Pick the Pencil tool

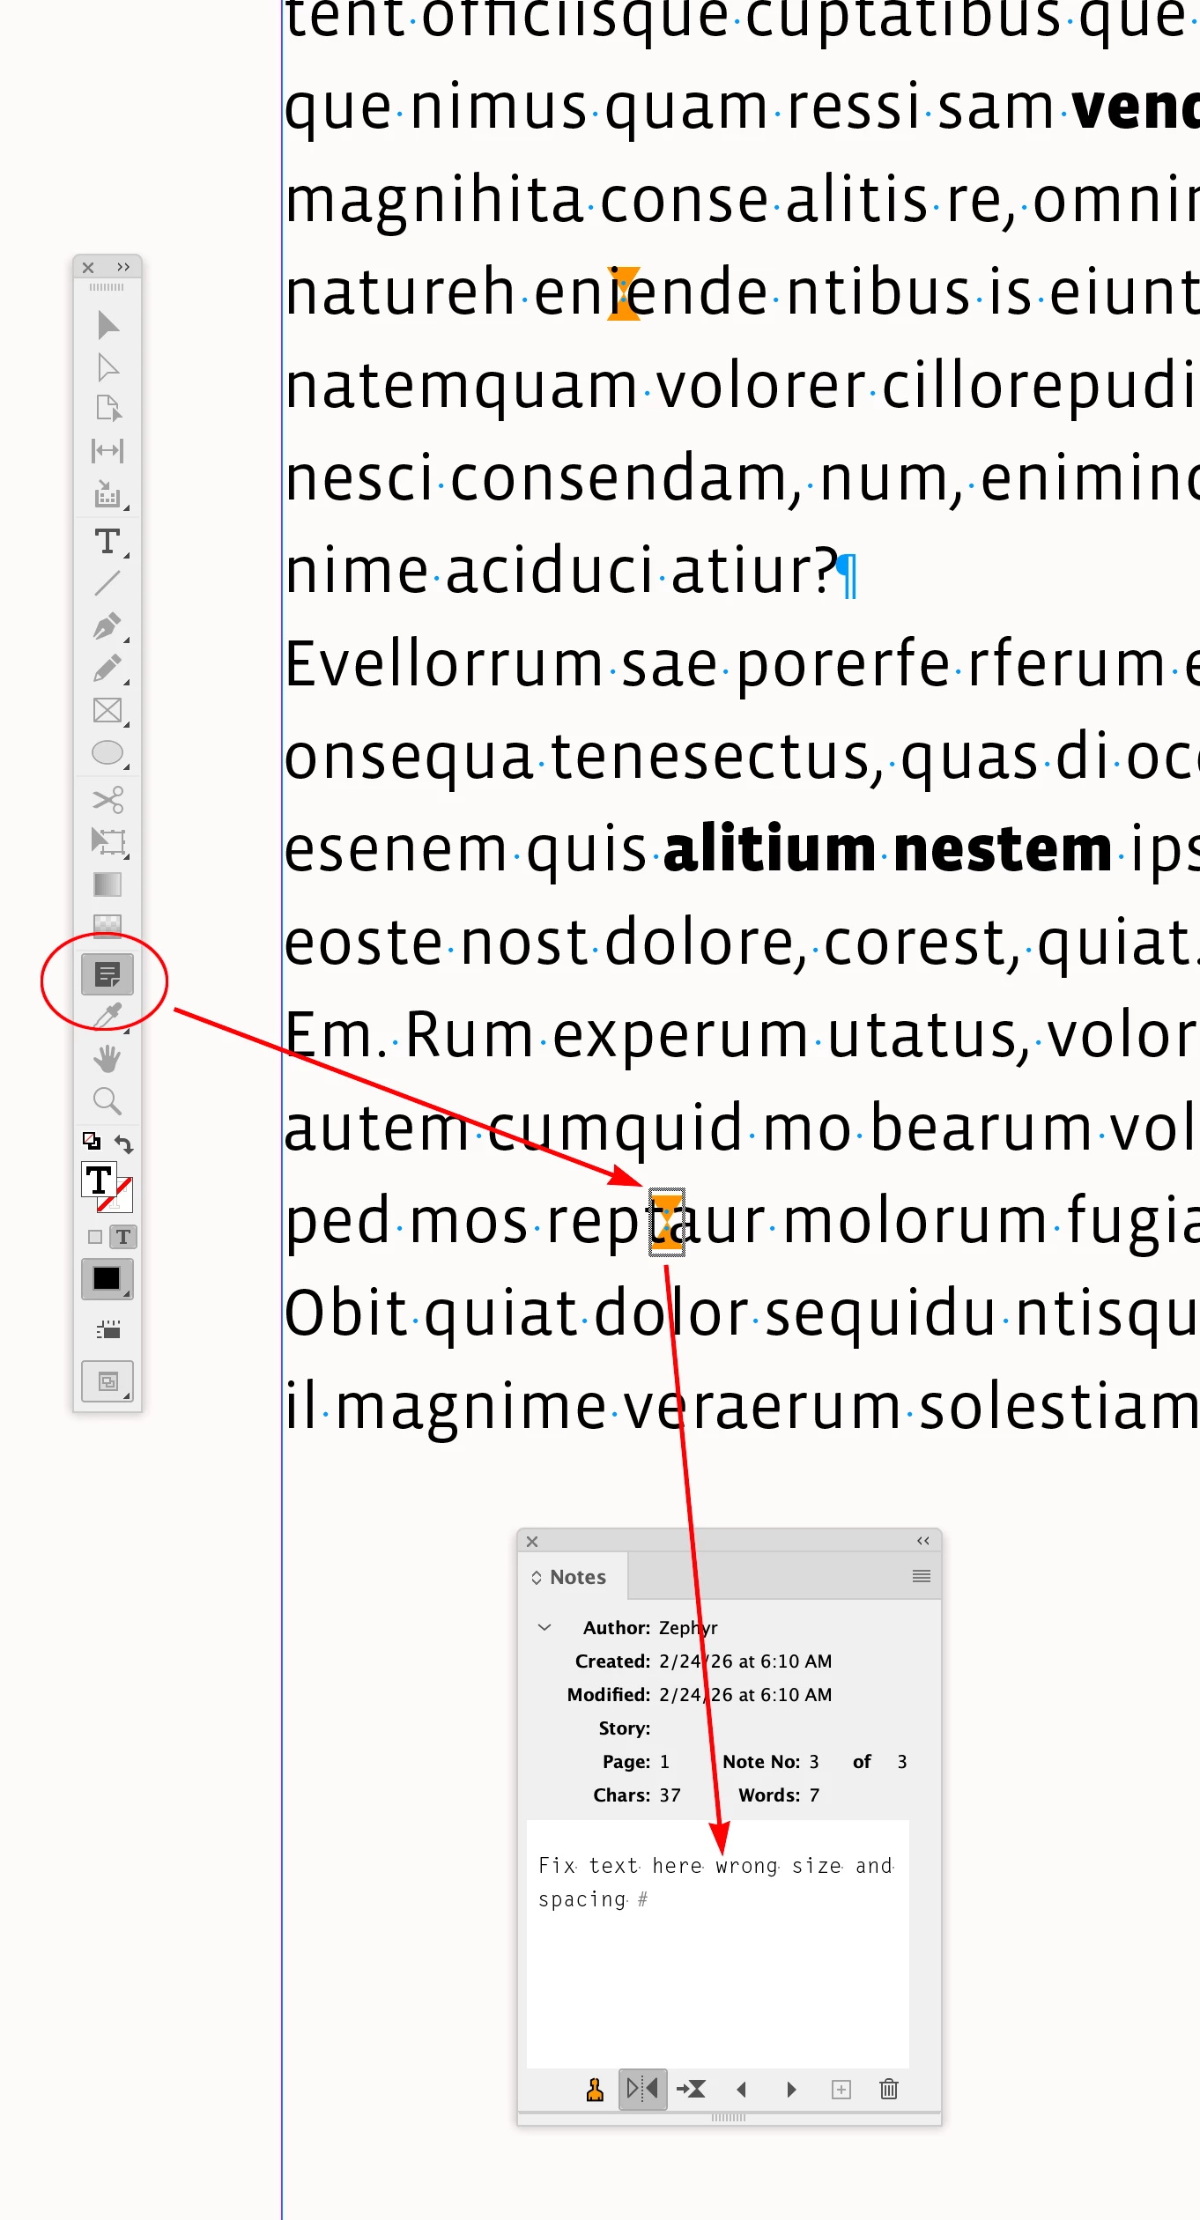(107, 669)
